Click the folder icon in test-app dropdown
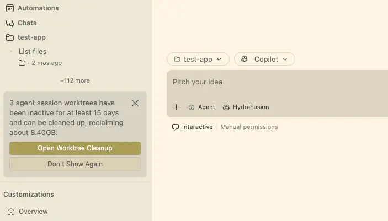The image size is (388, 221). [177, 59]
